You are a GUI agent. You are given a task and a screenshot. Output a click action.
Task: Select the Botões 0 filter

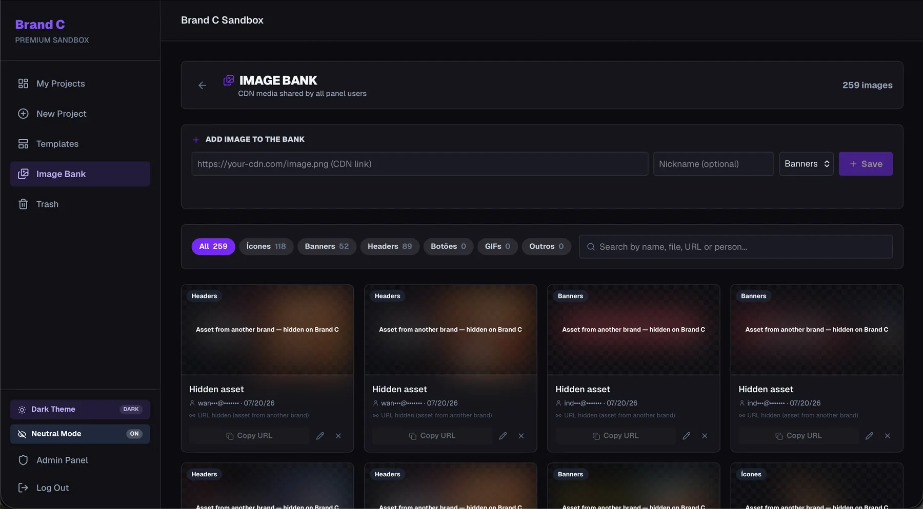[x=448, y=246]
